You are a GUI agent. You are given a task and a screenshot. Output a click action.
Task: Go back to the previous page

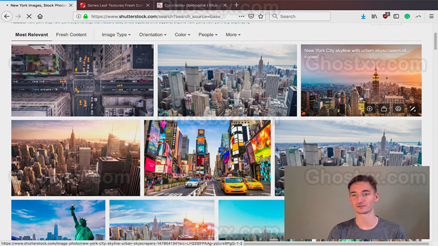tap(6, 16)
